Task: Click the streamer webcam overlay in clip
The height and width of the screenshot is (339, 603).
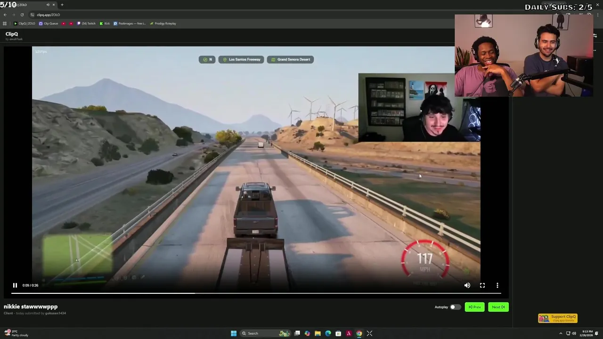Action: [419, 107]
